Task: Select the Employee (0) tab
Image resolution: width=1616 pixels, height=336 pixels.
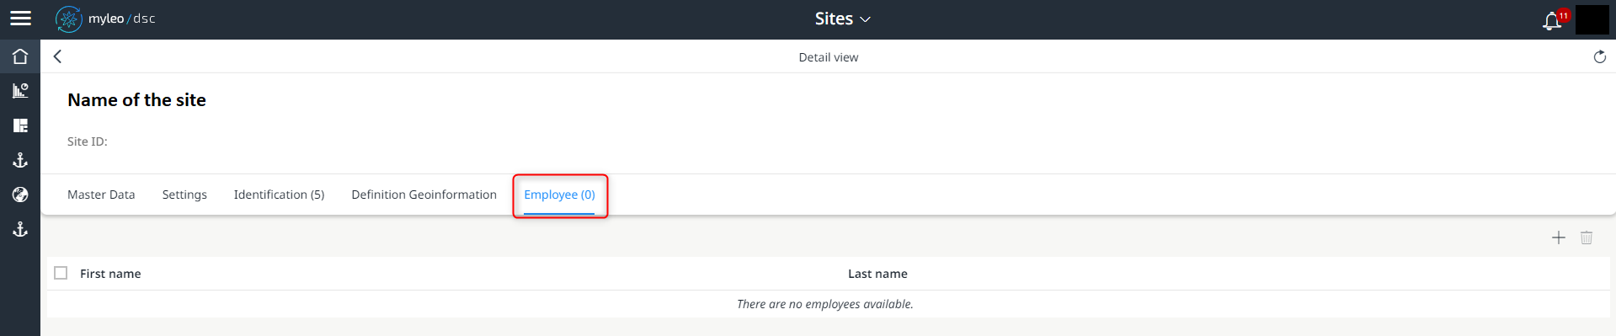Action: 559,195
